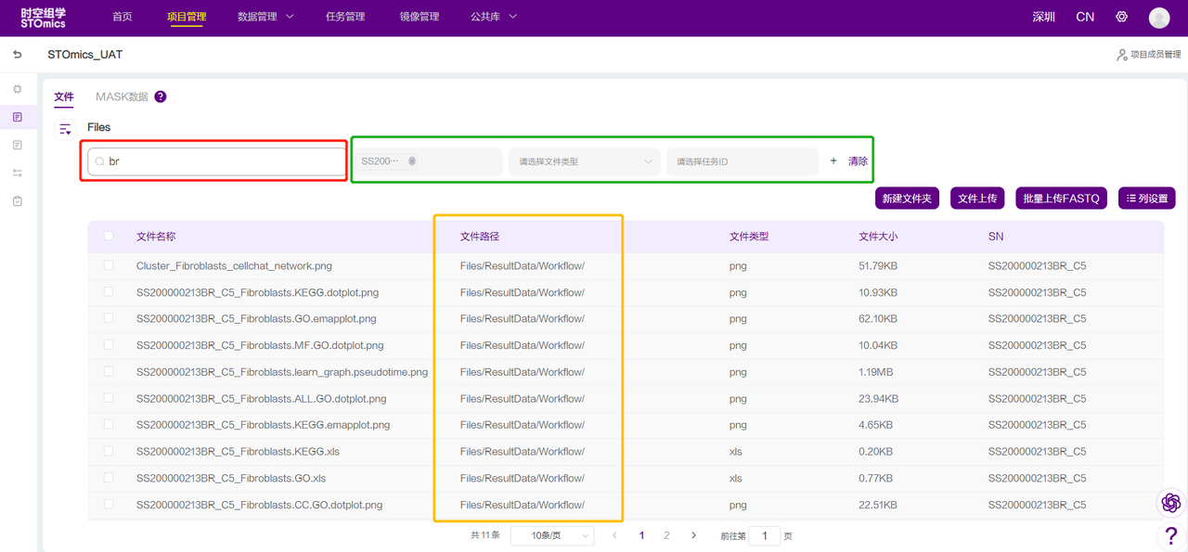Image resolution: width=1188 pixels, height=552 pixels.
Task: Expand the 请选择文件类型 file type dropdown
Action: coord(584,161)
